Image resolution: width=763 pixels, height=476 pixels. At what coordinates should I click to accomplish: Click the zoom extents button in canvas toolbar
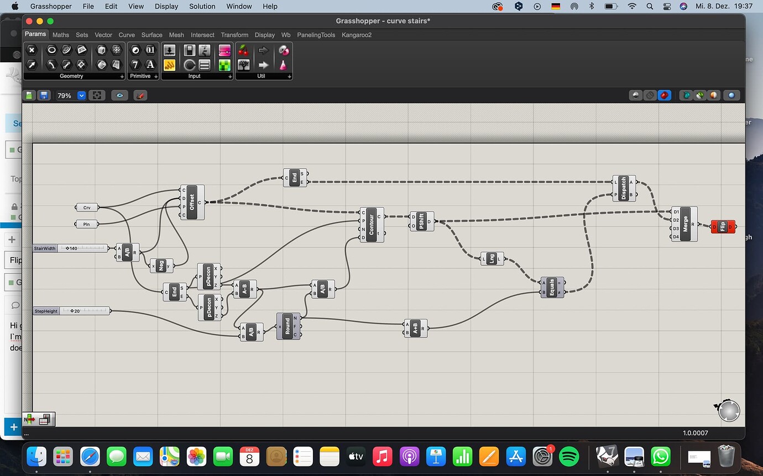click(x=97, y=95)
